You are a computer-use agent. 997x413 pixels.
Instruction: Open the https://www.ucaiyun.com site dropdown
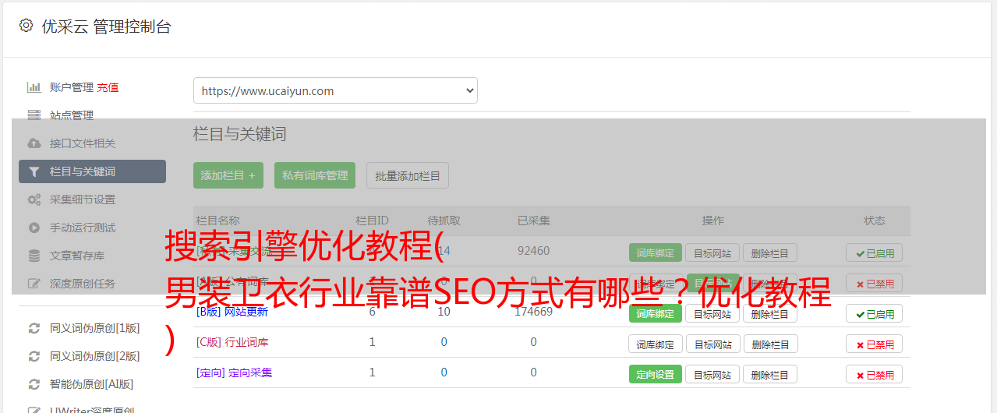[x=335, y=90]
